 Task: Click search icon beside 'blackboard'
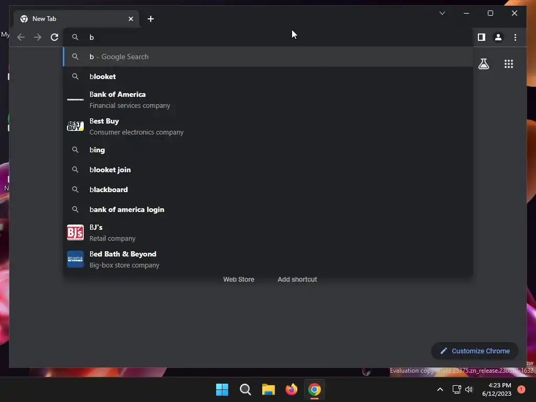[x=75, y=189]
